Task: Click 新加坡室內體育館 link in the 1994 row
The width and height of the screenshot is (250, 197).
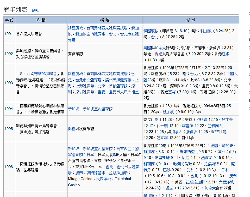Action: (x=98, y=109)
